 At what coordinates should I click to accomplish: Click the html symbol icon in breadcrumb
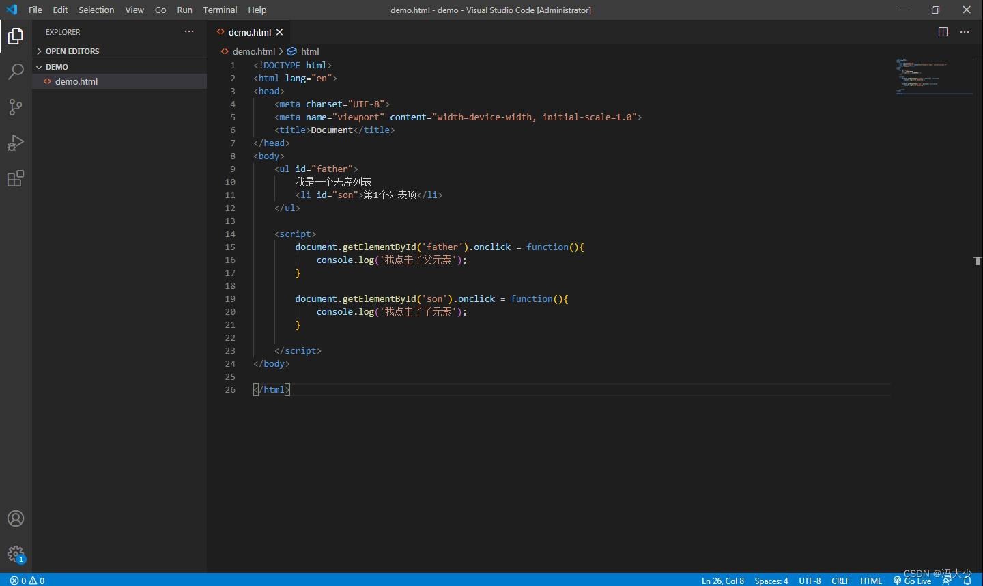click(291, 51)
